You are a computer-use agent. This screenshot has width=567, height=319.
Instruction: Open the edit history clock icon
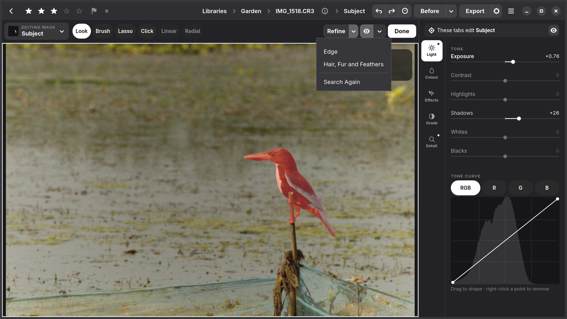pyautogui.click(x=405, y=11)
